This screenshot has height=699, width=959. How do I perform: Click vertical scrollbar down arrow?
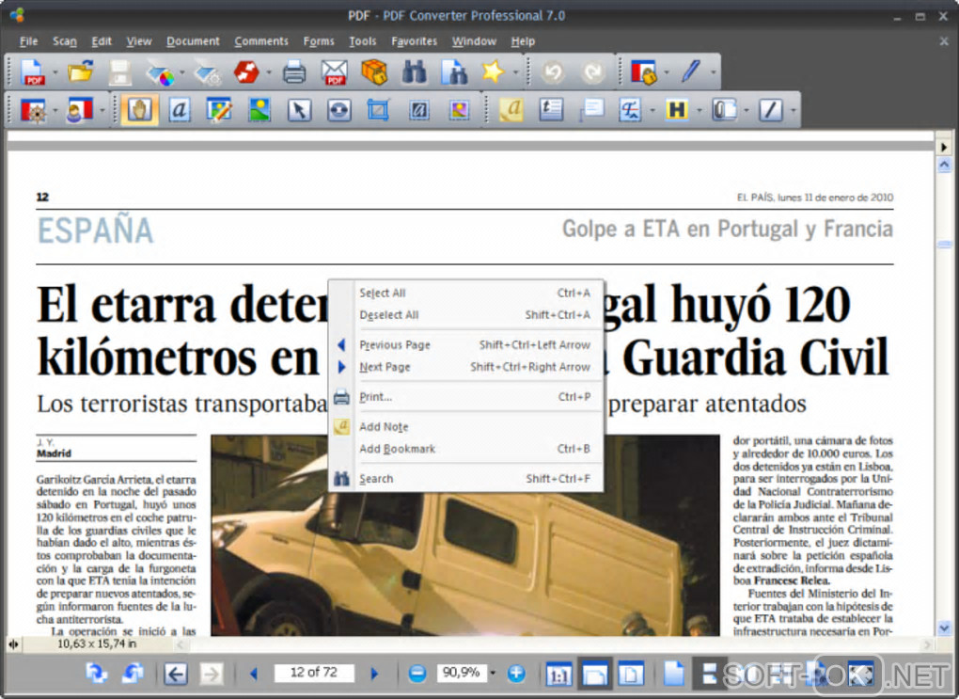point(944,628)
